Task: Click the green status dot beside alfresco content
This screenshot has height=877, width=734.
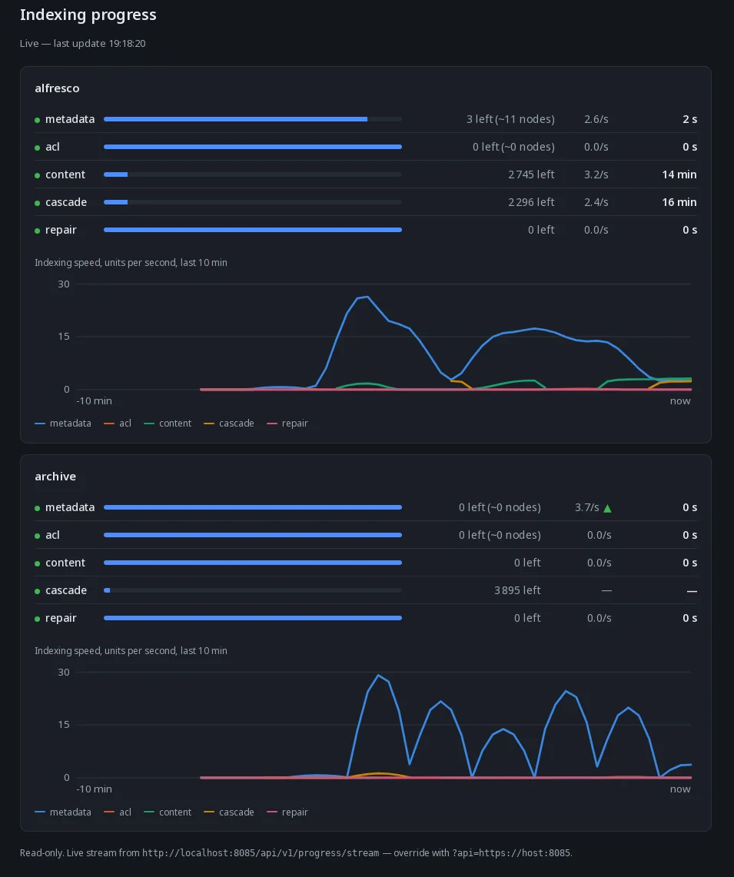Action: 38,175
